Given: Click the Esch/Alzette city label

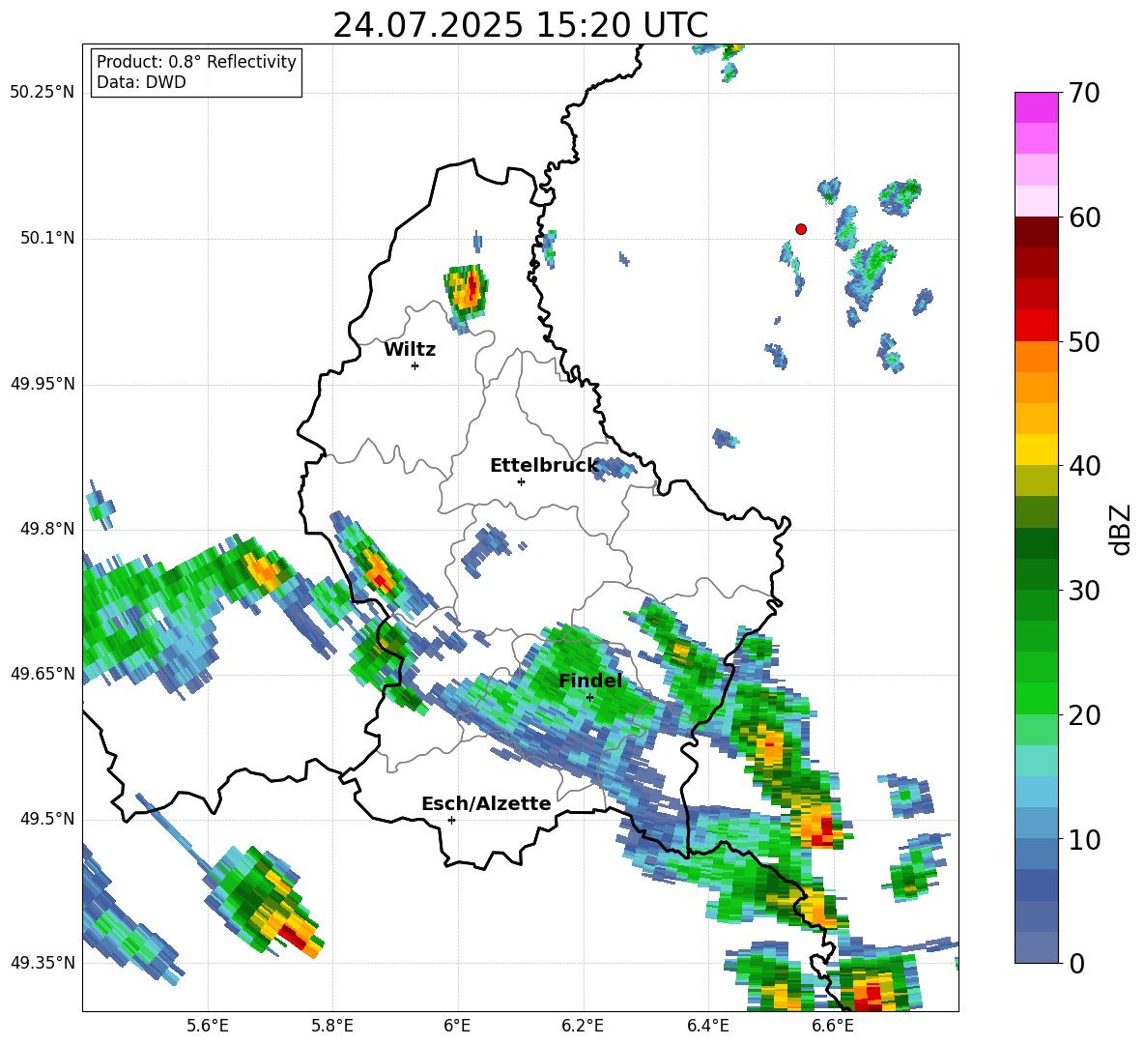Looking at the screenshot, I should pyautogui.click(x=486, y=803).
